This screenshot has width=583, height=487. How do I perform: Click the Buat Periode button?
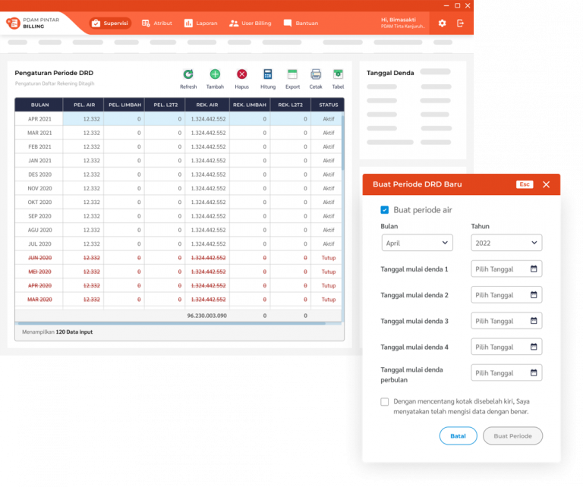(x=512, y=436)
